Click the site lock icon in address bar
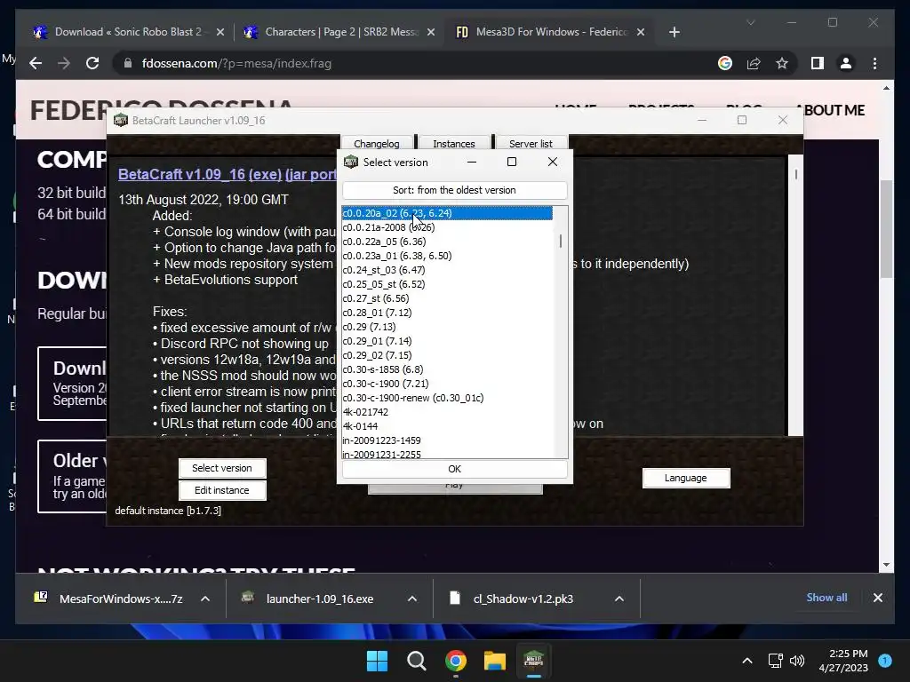This screenshot has height=682, width=910. click(x=128, y=63)
